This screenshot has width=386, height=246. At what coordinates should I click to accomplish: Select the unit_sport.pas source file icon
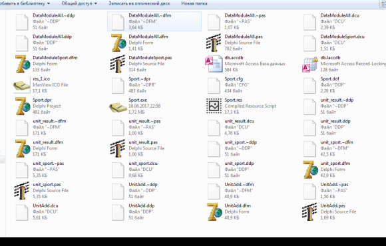(22, 191)
